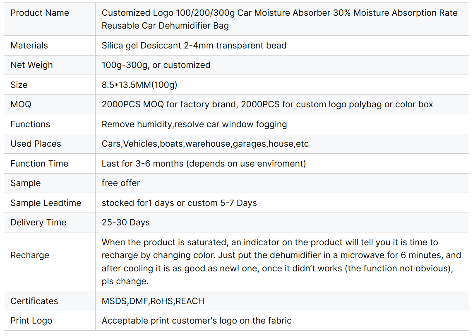473x336 pixels.
Task: Select the Materials row label
Action: click(x=29, y=46)
